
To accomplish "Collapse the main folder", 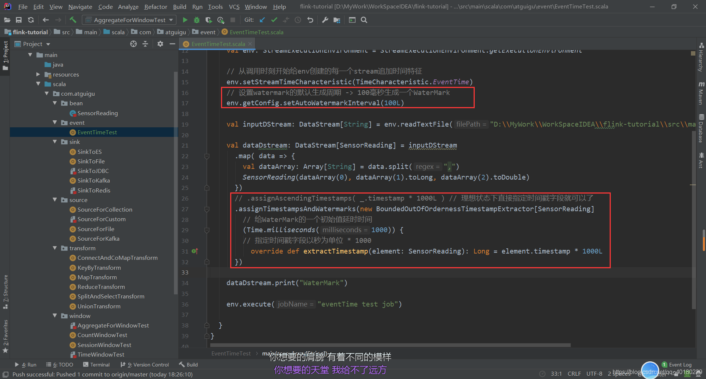I will [30, 55].
